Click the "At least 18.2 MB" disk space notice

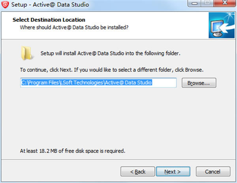point(73,151)
